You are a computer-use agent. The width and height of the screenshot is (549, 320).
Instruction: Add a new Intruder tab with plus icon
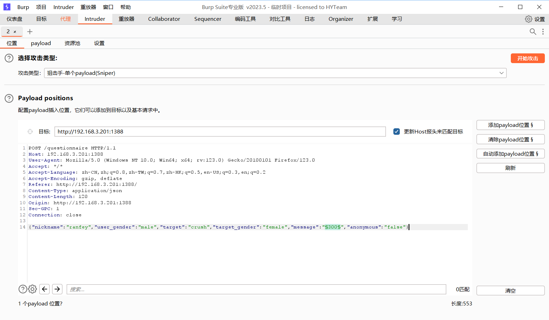coord(30,32)
